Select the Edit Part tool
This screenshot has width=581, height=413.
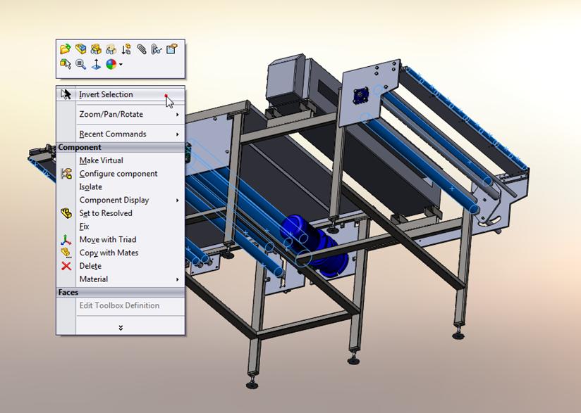(82, 48)
